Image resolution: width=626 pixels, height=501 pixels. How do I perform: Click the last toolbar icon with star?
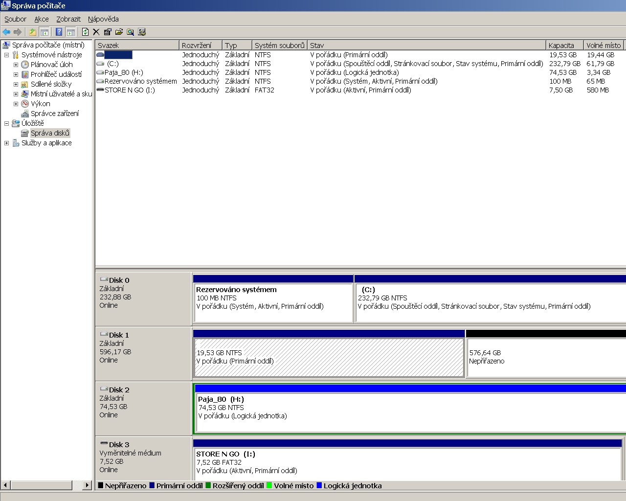(142, 32)
